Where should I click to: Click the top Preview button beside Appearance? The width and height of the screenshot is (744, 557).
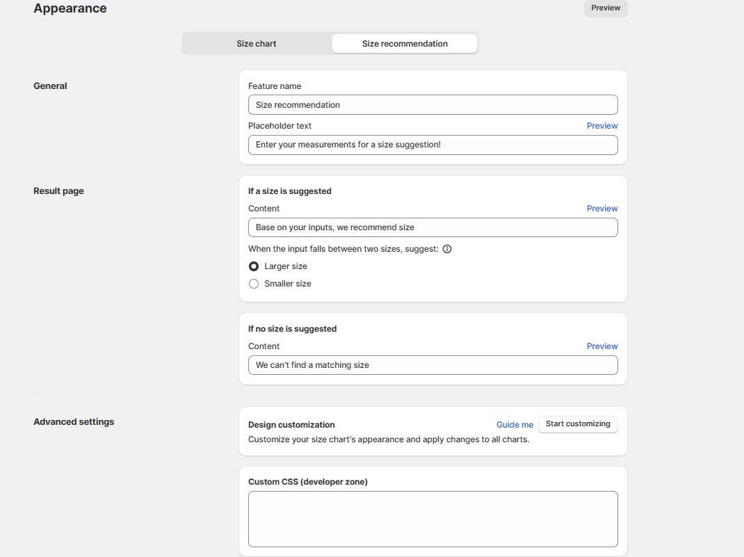(x=606, y=8)
